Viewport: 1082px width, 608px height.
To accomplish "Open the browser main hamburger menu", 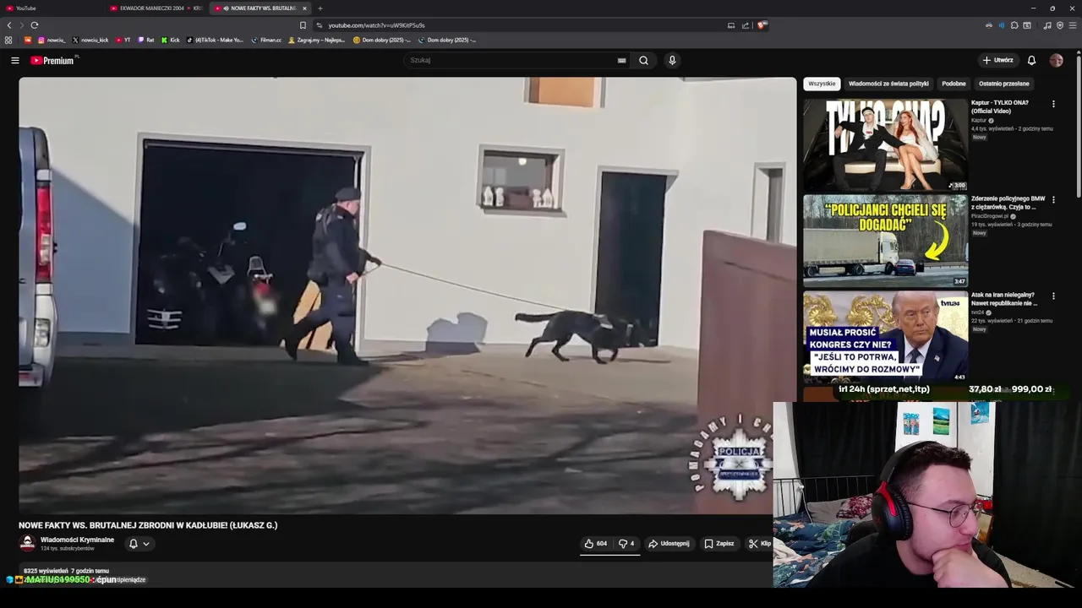I will 1074,25.
